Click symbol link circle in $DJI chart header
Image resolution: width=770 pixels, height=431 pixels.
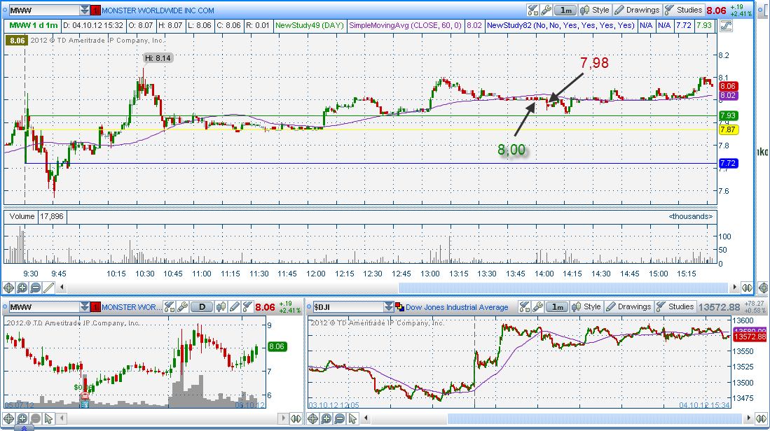pos(310,307)
